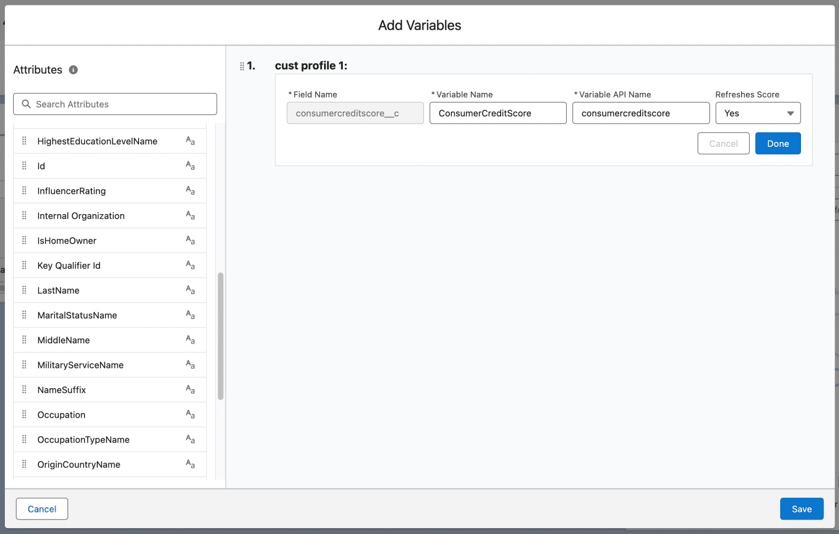Click drag handle beside cust profile 1
This screenshot has width=839, height=534.
(242, 66)
